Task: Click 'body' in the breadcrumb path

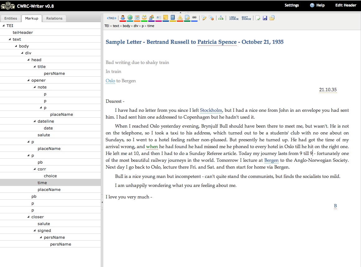Action: tap(126, 26)
